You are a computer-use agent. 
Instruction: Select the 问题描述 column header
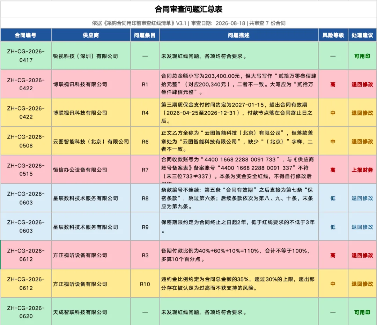coord(239,35)
